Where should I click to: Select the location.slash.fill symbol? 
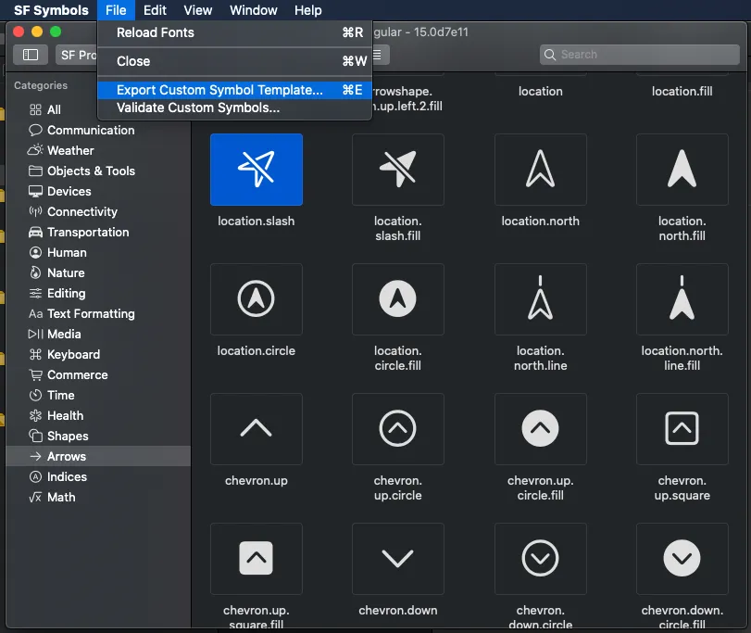click(x=398, y=170)
